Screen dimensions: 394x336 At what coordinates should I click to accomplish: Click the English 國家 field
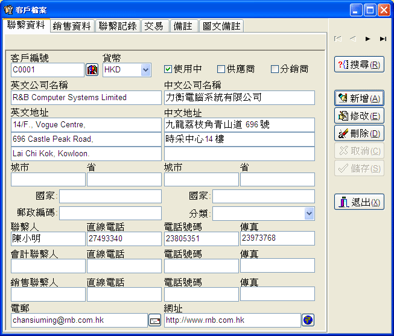pos(110,196)
